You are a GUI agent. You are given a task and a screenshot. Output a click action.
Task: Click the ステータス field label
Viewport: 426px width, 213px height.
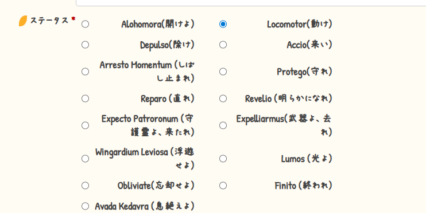coord(49,20)
